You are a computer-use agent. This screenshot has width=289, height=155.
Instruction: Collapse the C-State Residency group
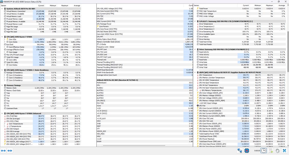pyautogui.click(x=2, y=70)
